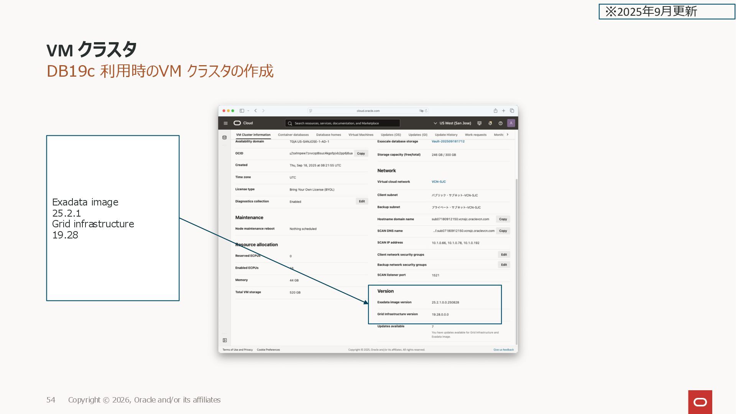Image resolution: width=736 pixels, height=414 pixels.
Task: Click the sidebar expand icon at bottom left
Action: pyautogui.click(x=225, y=340)
